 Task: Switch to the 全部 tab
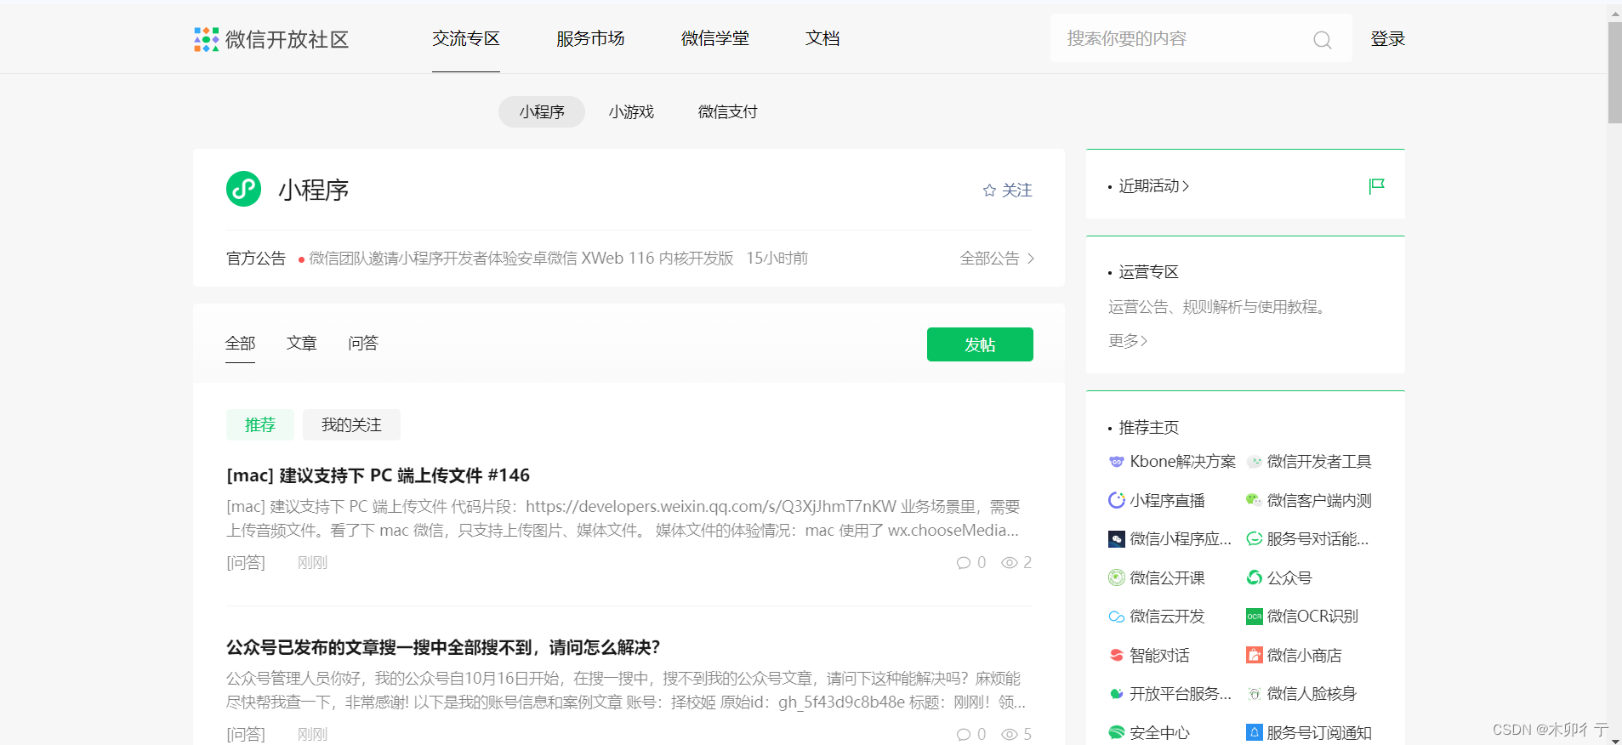point(240,344)
